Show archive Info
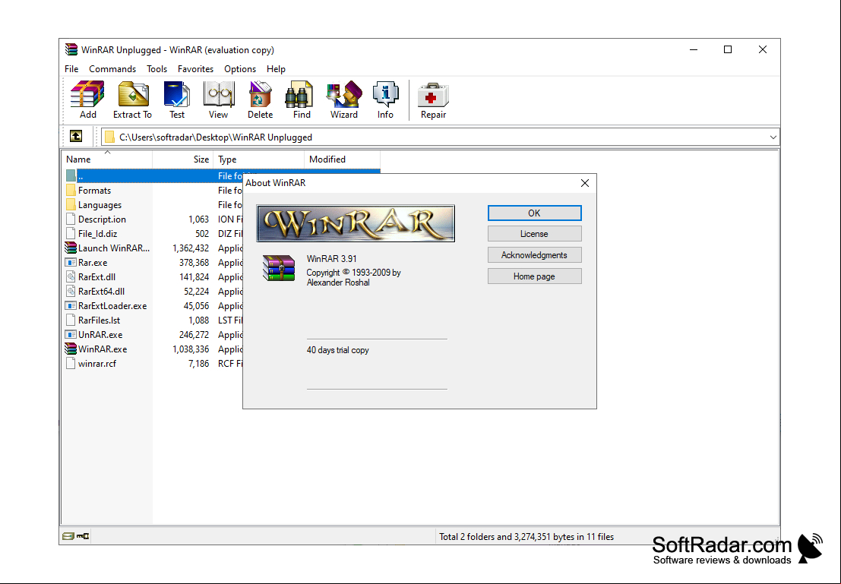Image resolution: width=841 pixels, height=584 pixels. click(x=385, y=99)
